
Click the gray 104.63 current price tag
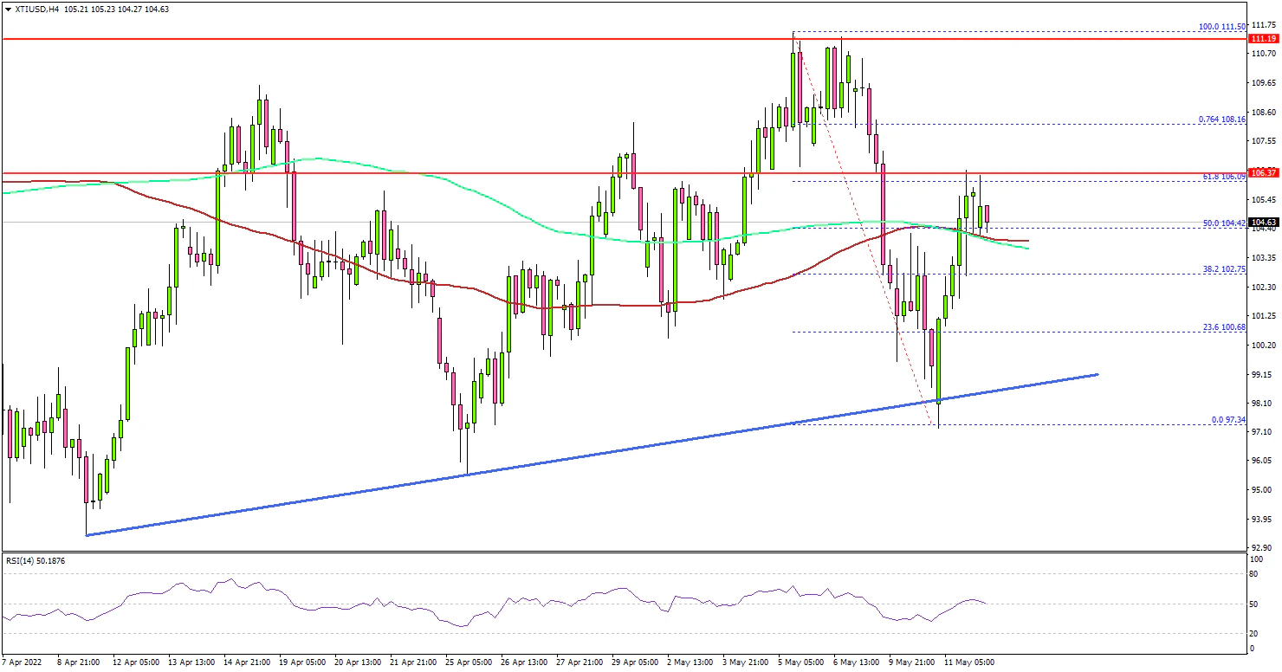1265,222
